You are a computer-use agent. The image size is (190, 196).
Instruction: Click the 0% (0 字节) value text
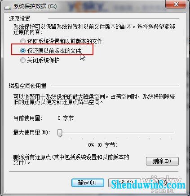103,145
